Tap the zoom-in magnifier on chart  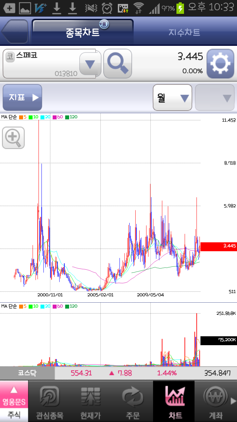pos(13,137)
